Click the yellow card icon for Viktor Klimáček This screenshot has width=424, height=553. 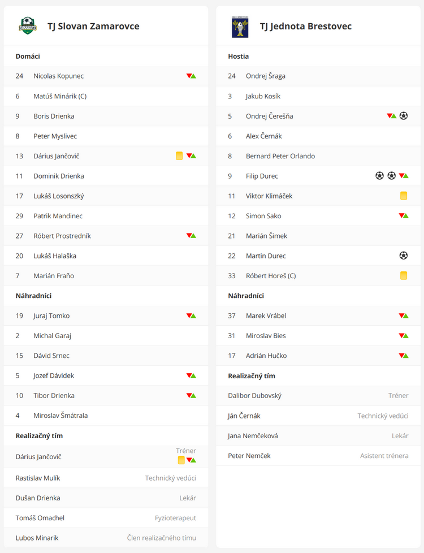[x=404, y=196]
